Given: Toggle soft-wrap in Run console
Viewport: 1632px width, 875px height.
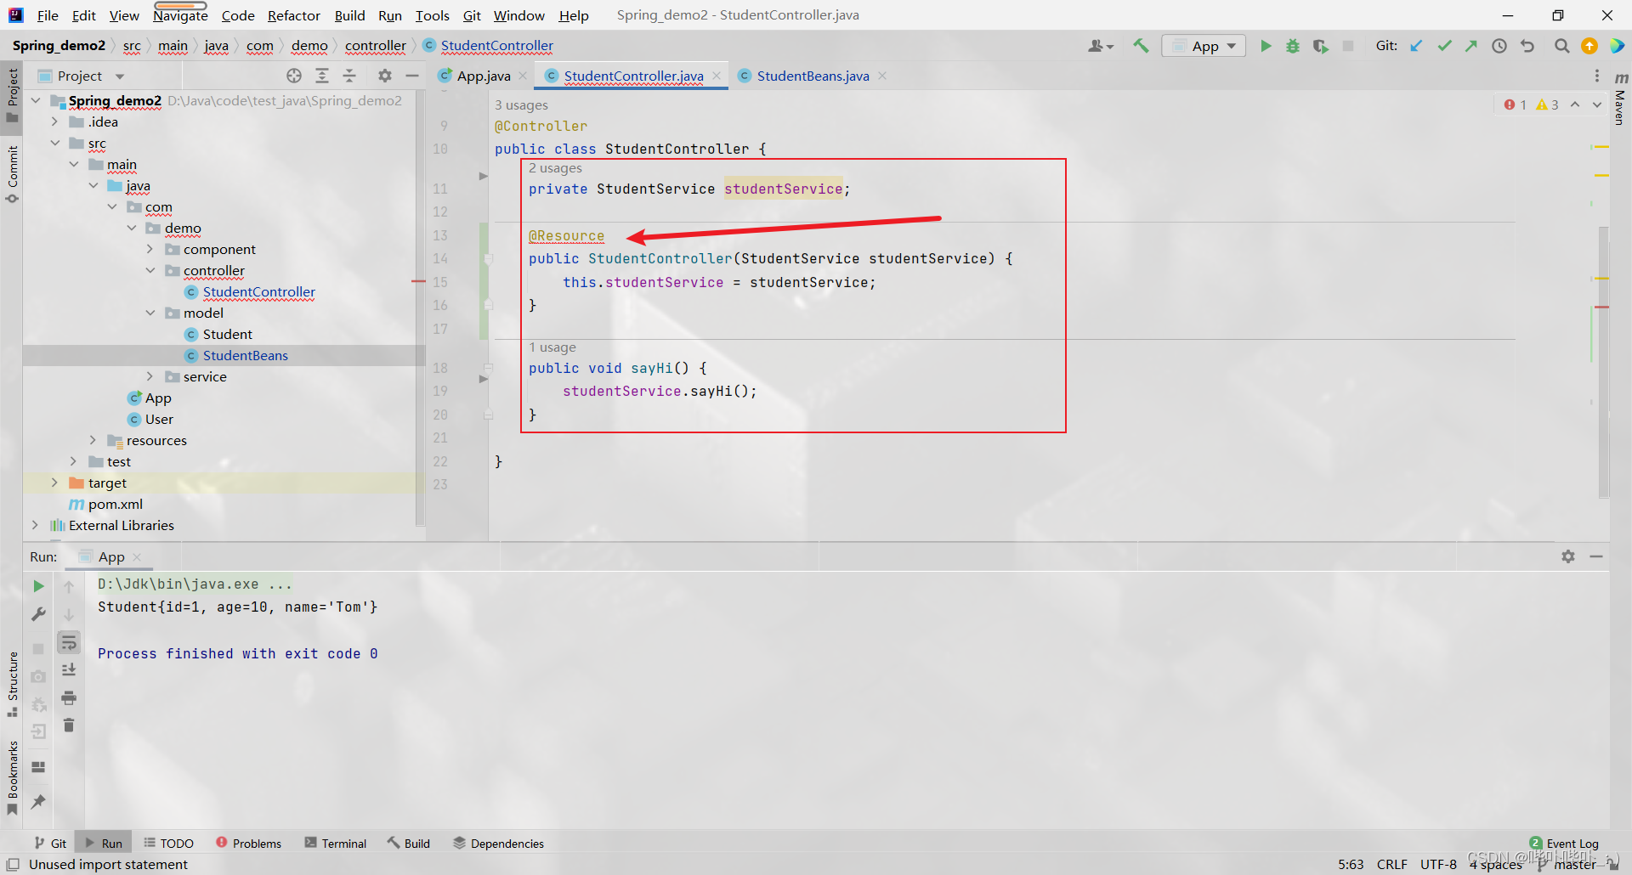Looking at the screenshot, I should tap(69, 642).
